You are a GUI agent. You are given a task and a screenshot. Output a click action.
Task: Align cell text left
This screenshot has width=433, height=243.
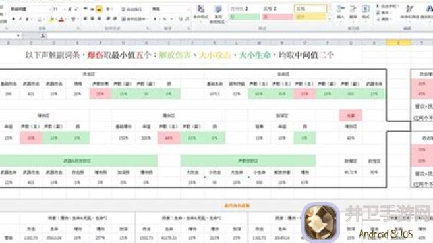(x=85, y=19)
